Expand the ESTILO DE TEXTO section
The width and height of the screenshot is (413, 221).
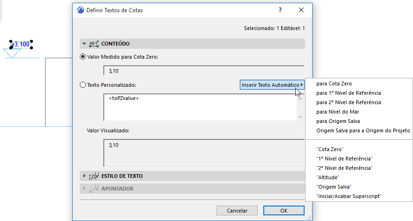tap(84, 176)
